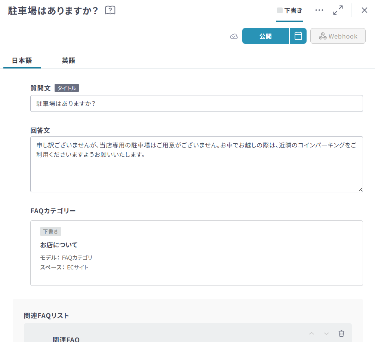Viewport: 375px width, 342px height.
Task: Switch to the 英語 language tab
Action: coord(68,60)
